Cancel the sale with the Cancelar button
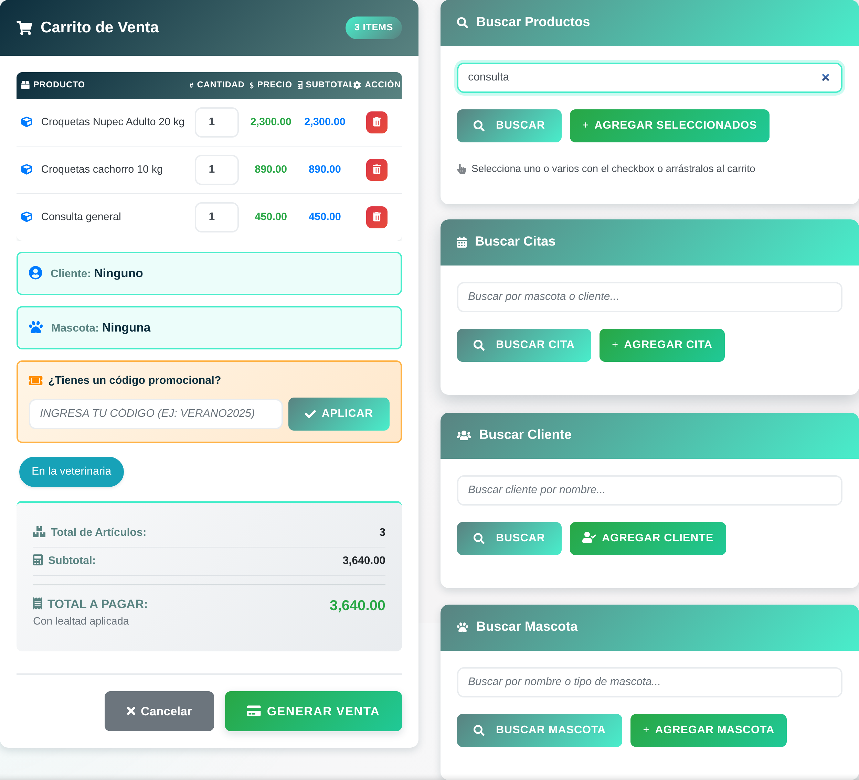 159,711
